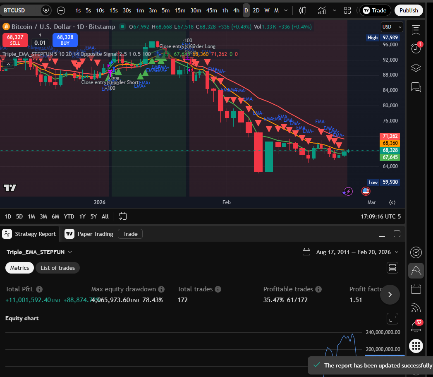Image resolution: width=433 pixels, height=377 pixels.
Task: Expand the Triple_EMA_STEPFUN strategy dropdown
Action: click(69, 252)
